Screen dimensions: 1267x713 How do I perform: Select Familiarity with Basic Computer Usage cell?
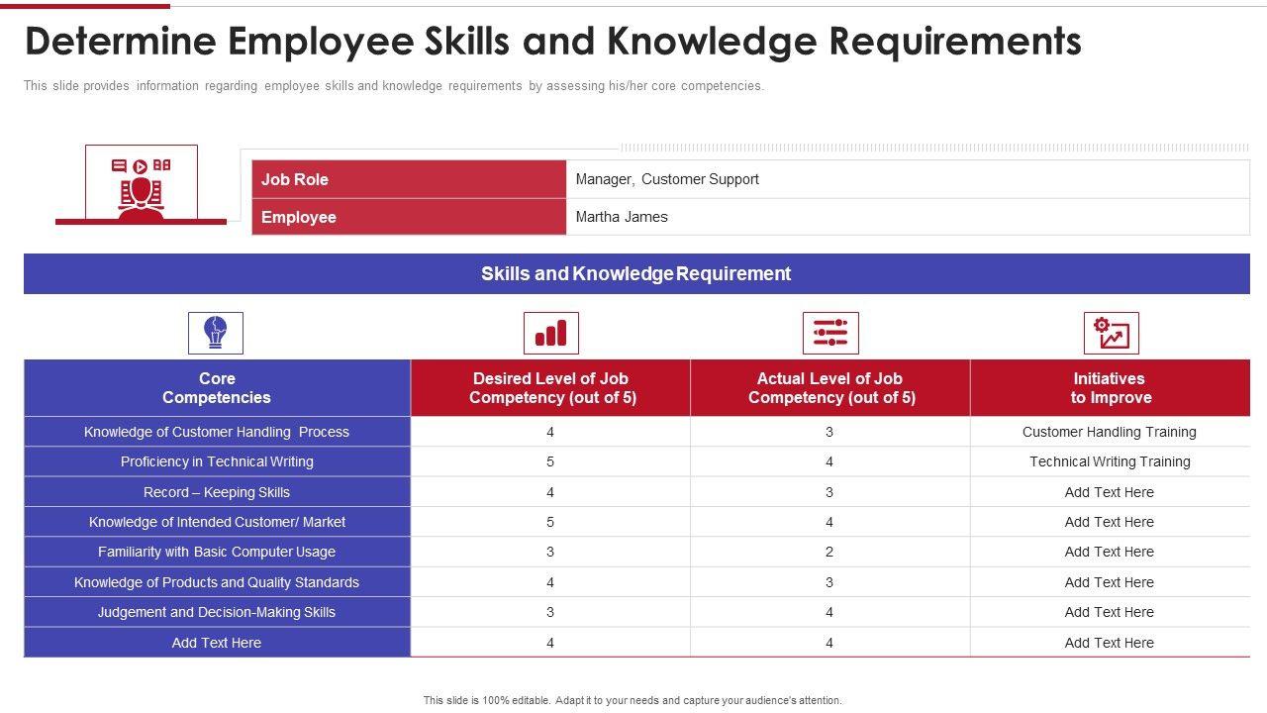pos(217,552)
